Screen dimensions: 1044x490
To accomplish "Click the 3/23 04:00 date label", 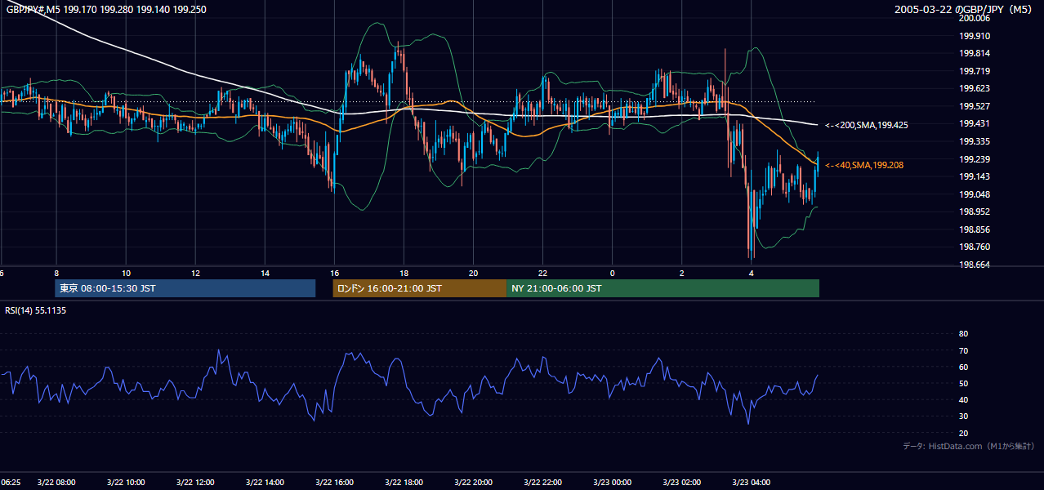I will (752, 482).
